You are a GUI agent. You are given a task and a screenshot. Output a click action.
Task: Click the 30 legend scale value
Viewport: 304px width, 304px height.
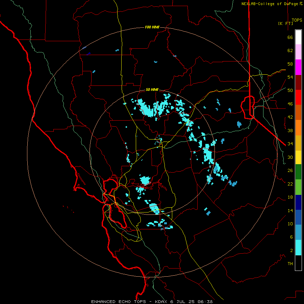[290, 157]
